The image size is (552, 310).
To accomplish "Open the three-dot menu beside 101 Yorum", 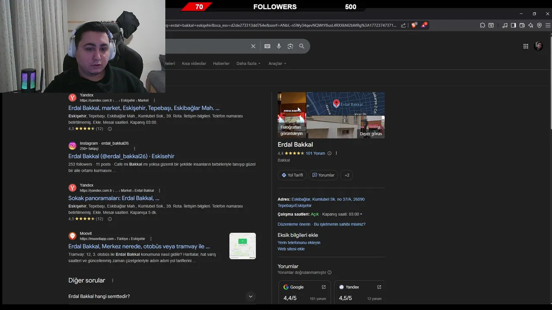I will 336,153.
